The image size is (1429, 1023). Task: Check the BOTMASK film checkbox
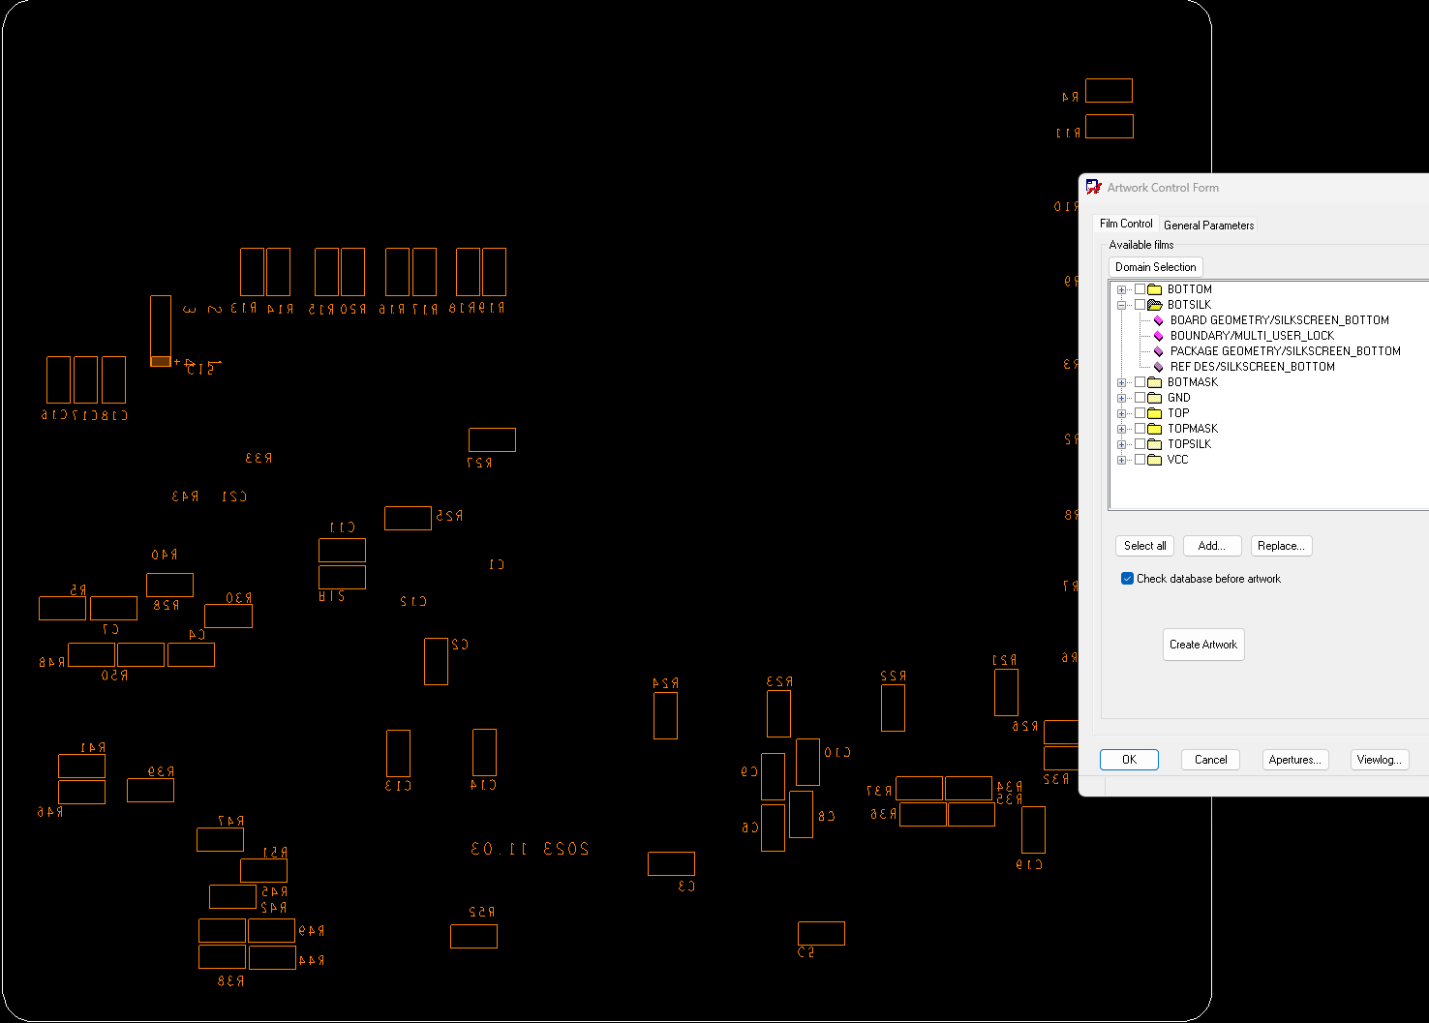tap(1140, 382)
